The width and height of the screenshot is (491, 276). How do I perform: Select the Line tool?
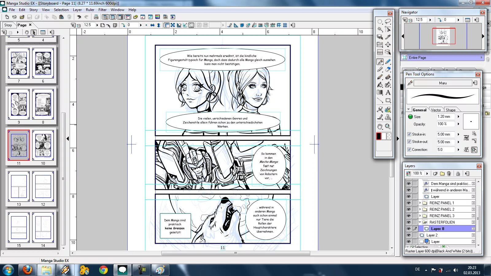pyautogui.click(x=380, y=100)
